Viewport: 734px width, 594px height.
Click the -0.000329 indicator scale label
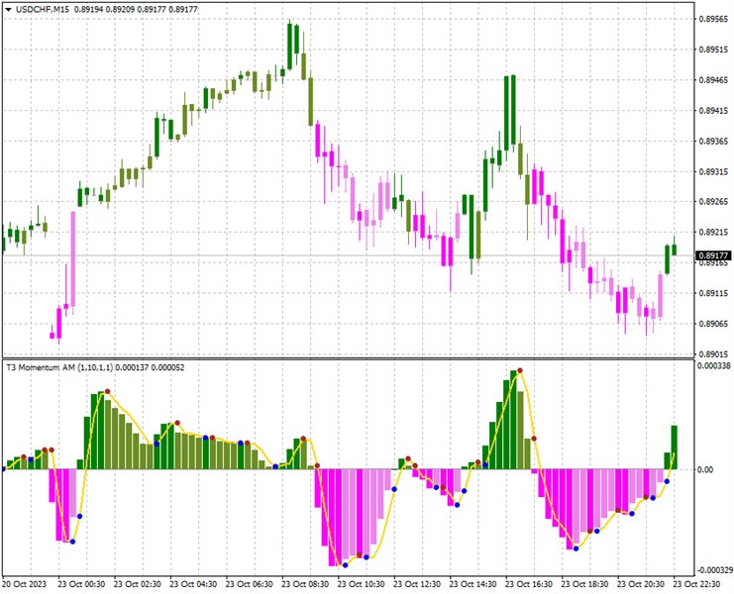(x=711, y=570)
